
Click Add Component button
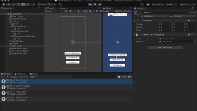(165, 47)
